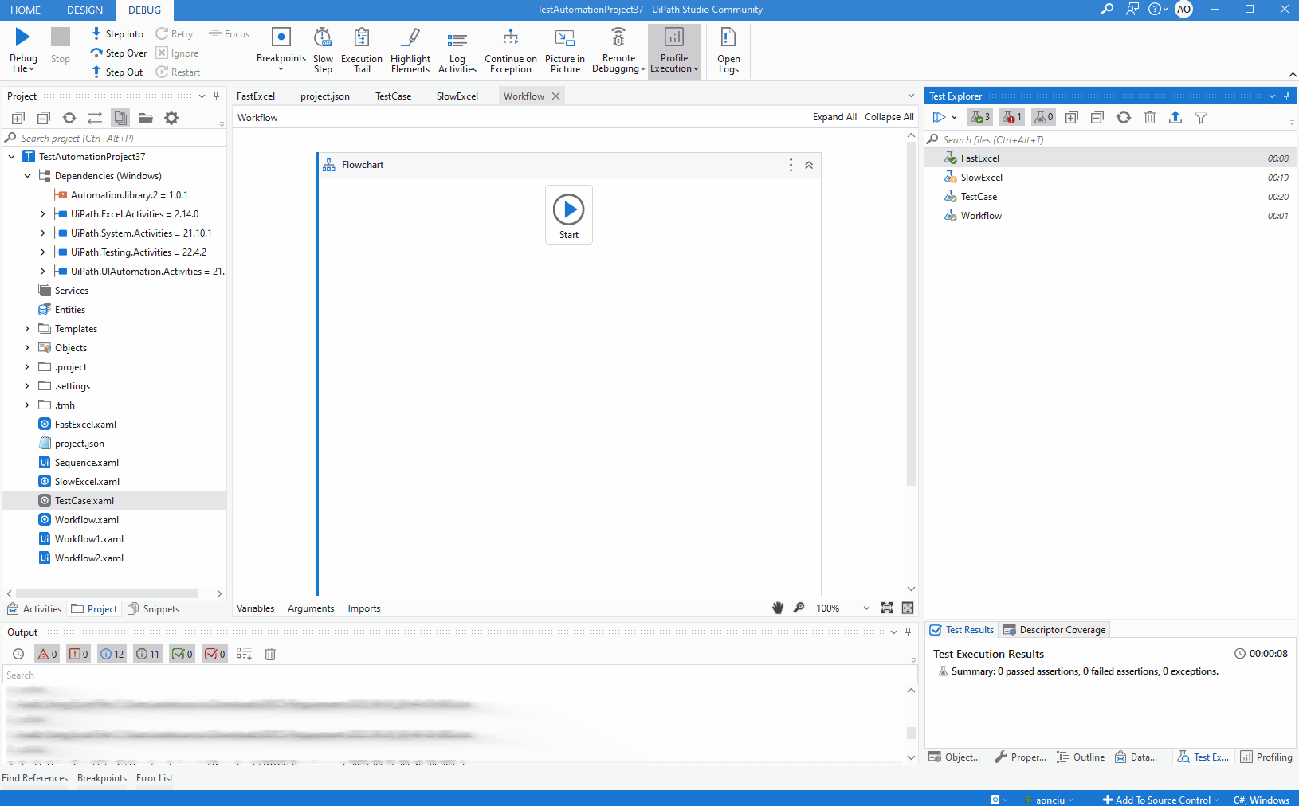Screen dimensions: 1299x806
Task: Expand the Templates folder in the project tree
Action: coord(27,329)
